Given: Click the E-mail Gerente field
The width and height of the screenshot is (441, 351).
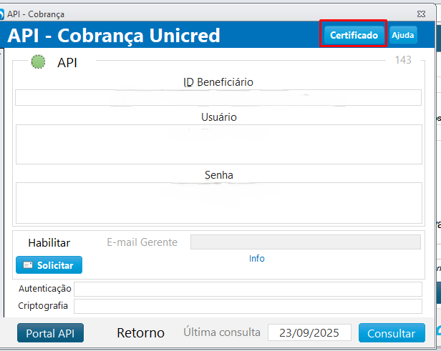Looking at the screenshot, I should [305, 242].
